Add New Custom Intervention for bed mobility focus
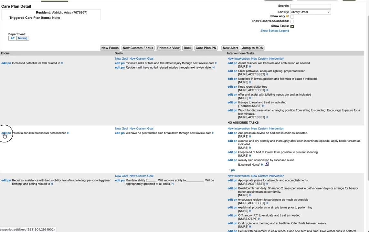369x232 pixels. click(x=268, y=176)
